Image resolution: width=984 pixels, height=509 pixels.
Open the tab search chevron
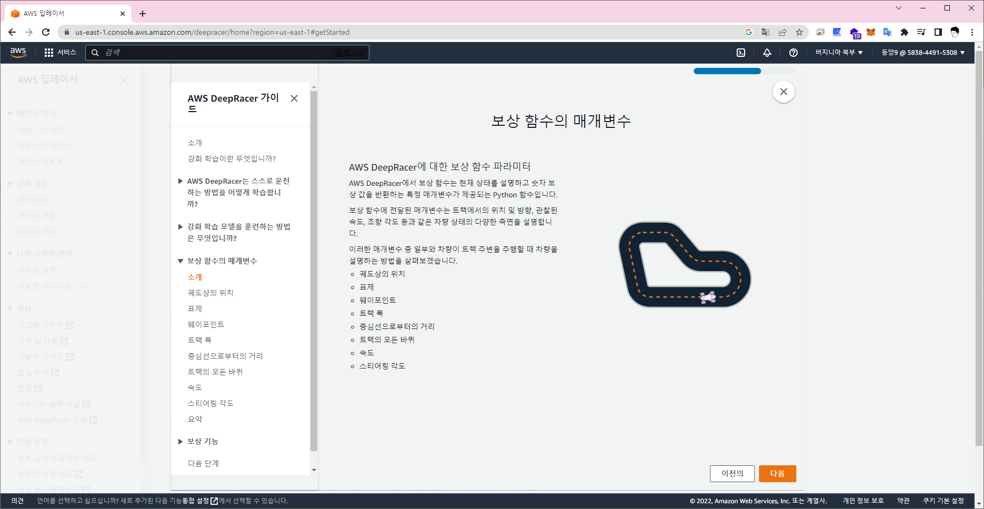click(x=899, y=8)
